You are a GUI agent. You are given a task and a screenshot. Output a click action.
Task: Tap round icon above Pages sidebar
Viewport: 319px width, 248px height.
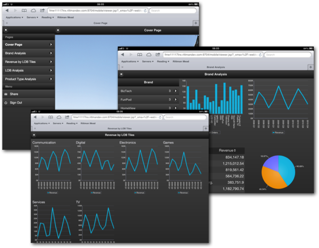6,30
